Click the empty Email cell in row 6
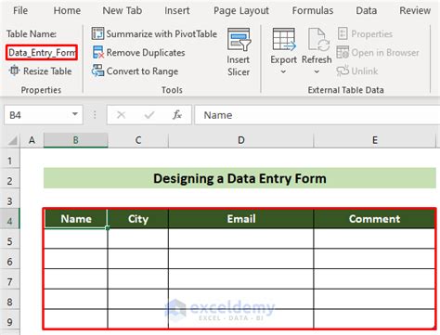The image size is (440, 335). pyautogui.click(x=241, y=259)
